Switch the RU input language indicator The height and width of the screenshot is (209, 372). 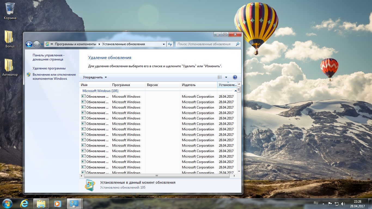tap(316, 203)
